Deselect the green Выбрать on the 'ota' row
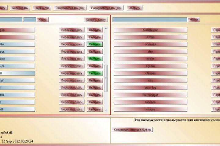This screenshot has height=146, width=220. coord(95,44)
